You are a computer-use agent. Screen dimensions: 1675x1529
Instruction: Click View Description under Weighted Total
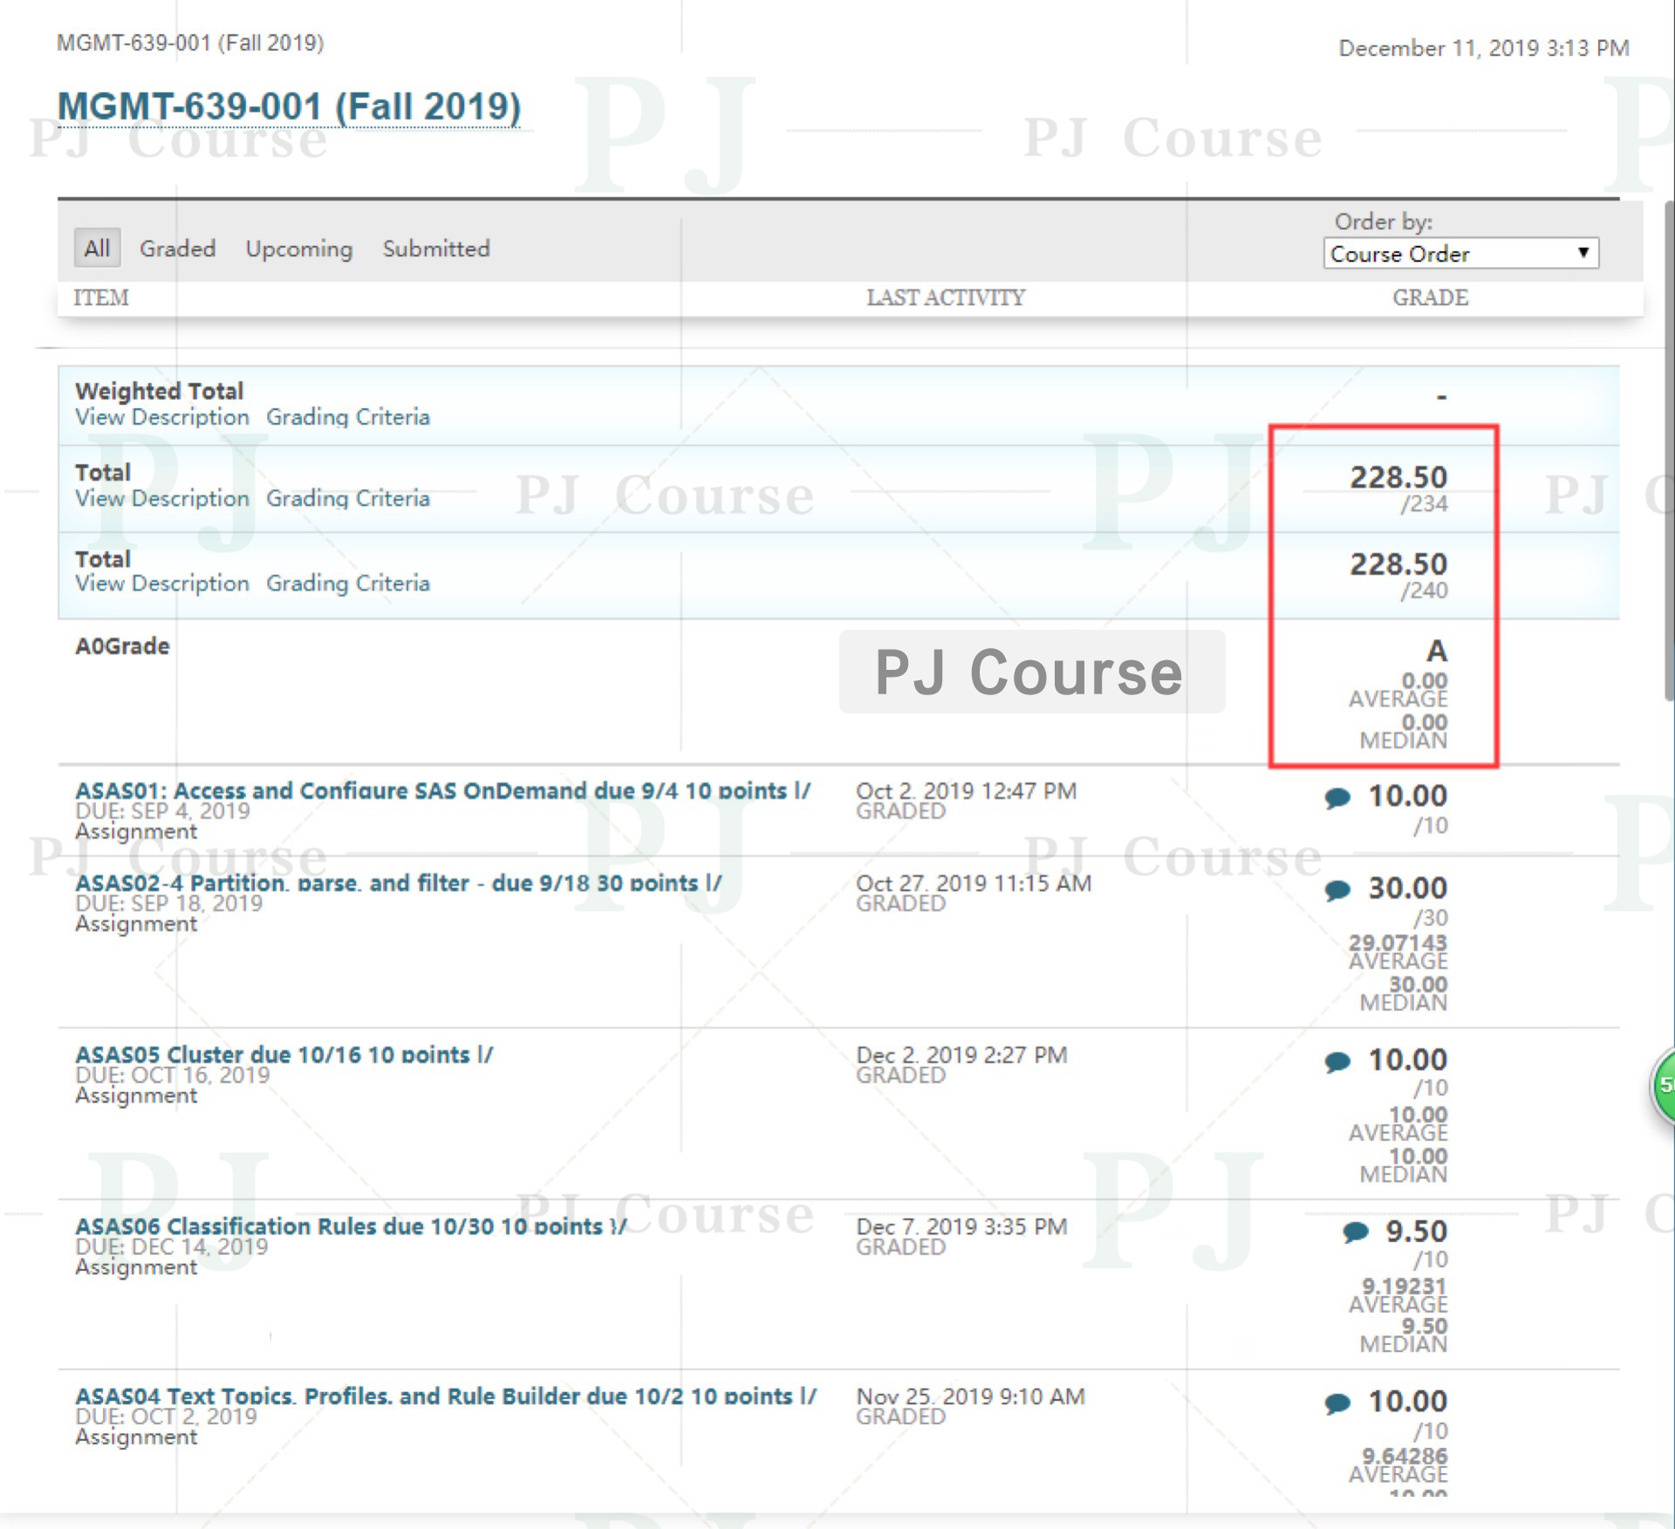(162, 417)
